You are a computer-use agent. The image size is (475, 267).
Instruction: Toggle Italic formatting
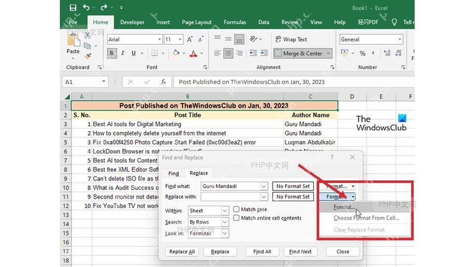point(123,53)
